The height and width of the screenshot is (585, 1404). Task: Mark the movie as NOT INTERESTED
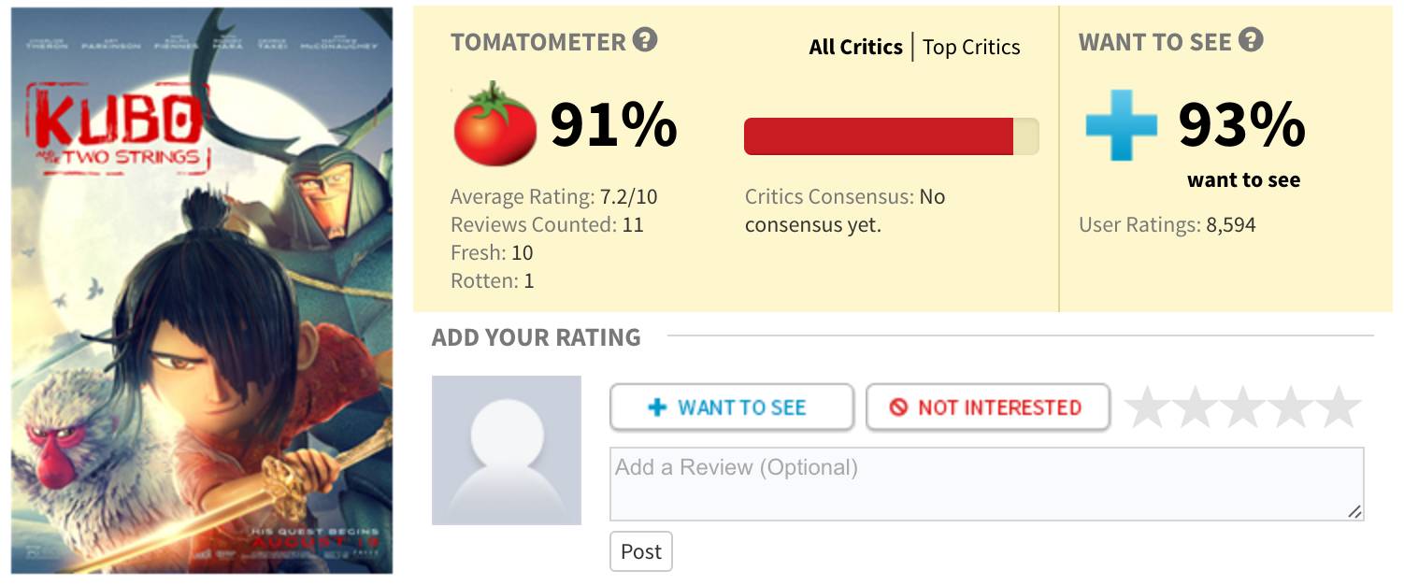988,407
